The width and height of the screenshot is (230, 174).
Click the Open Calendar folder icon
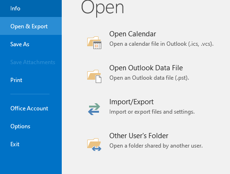(x=94, y=42)
